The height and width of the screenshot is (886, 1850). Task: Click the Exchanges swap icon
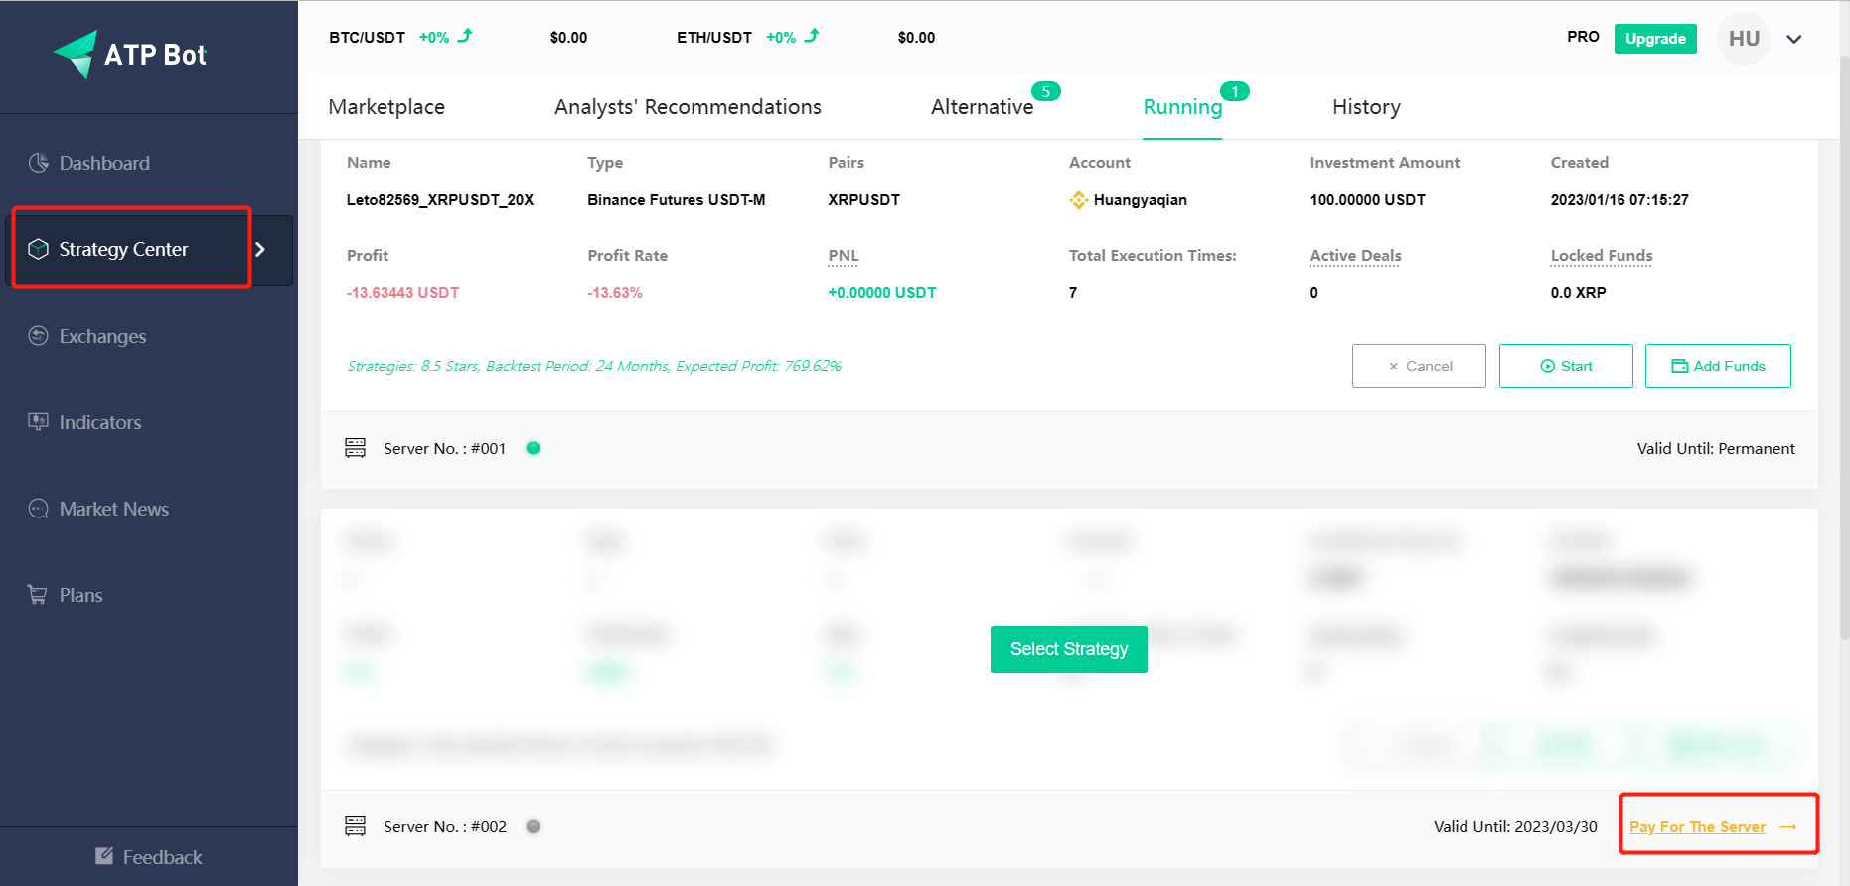(39, 336)
